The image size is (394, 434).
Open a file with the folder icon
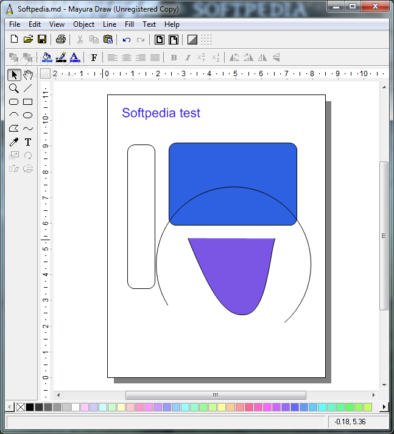pos(28,39)
